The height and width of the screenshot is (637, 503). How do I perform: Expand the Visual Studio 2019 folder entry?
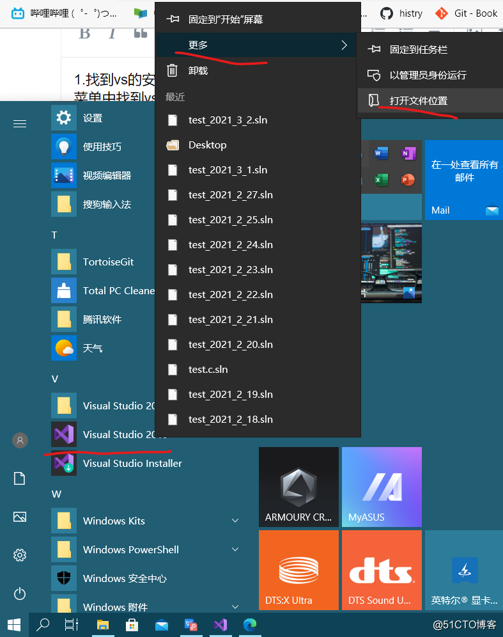(x=104, y=405)
